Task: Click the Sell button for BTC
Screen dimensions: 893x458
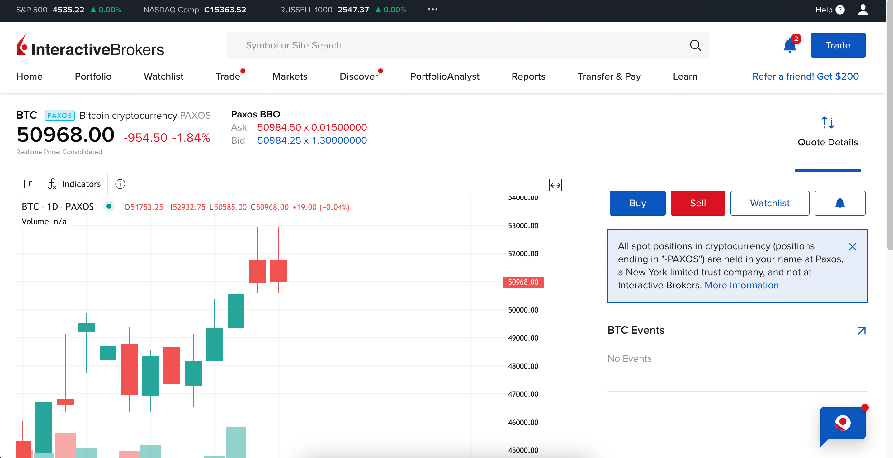Action: pos(697,203)
